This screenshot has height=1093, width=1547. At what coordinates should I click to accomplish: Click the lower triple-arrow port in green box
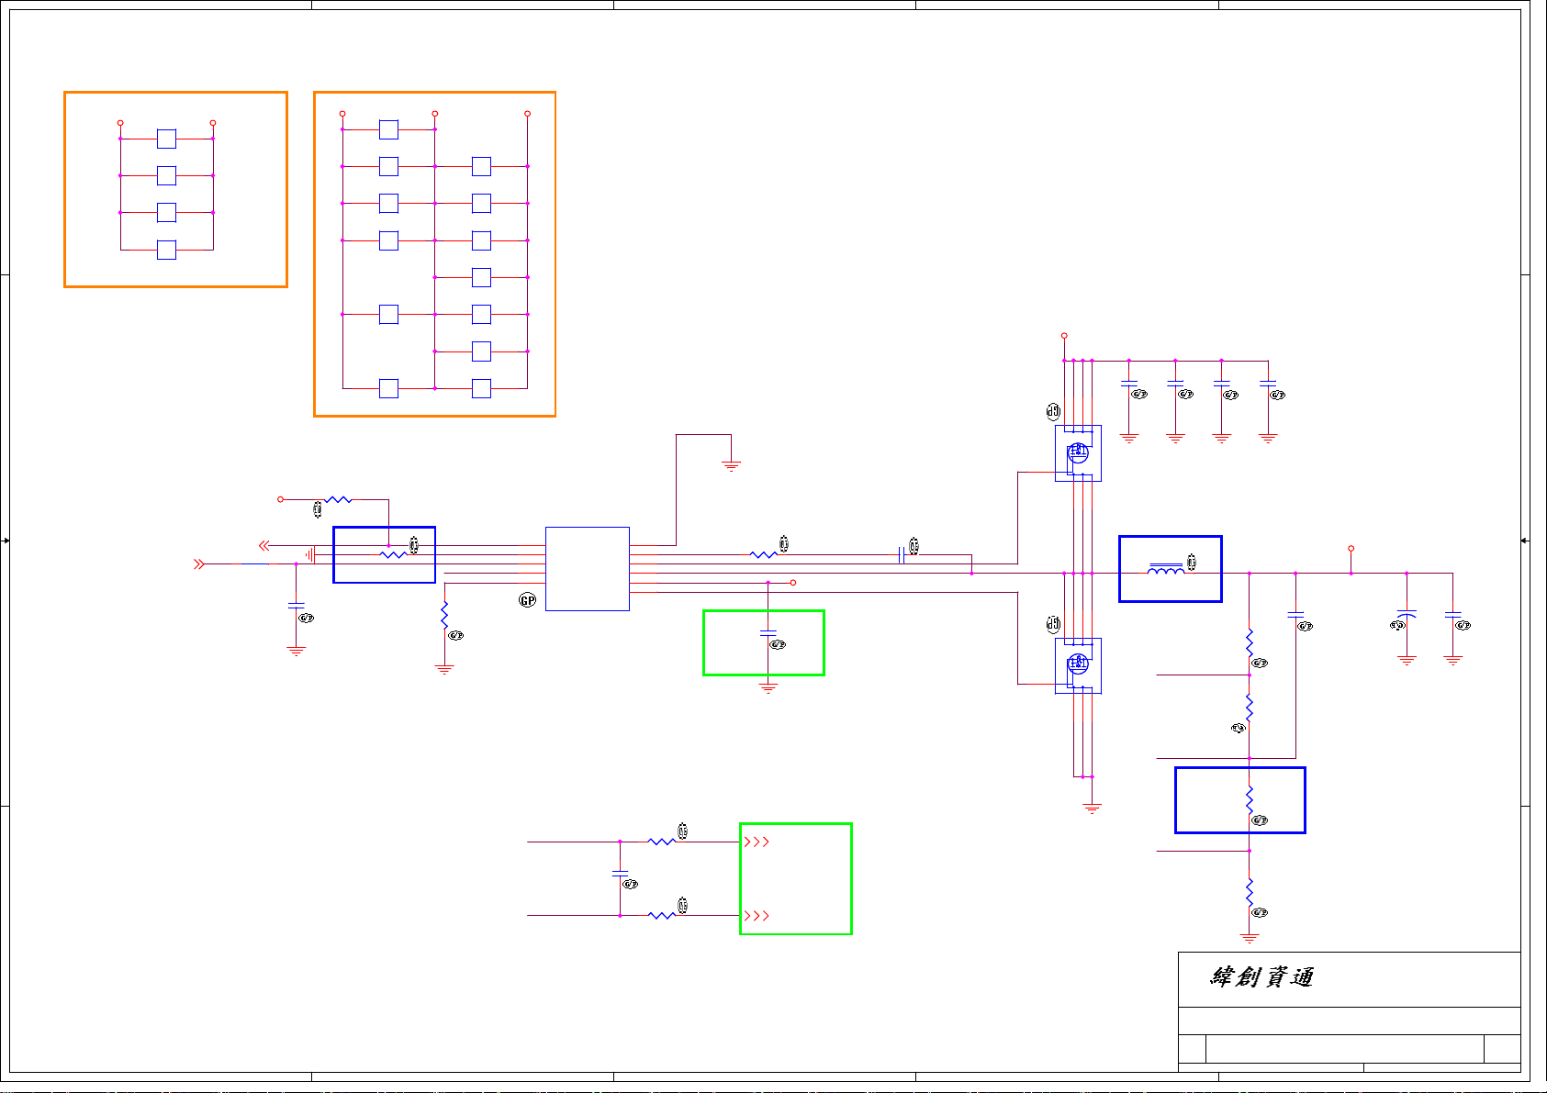757,916
